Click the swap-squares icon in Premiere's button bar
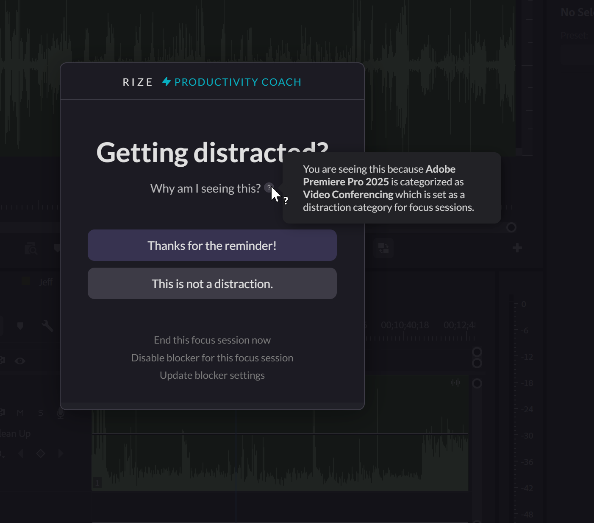The height and width of the screenshot is (523, 594). coord(383,248)
